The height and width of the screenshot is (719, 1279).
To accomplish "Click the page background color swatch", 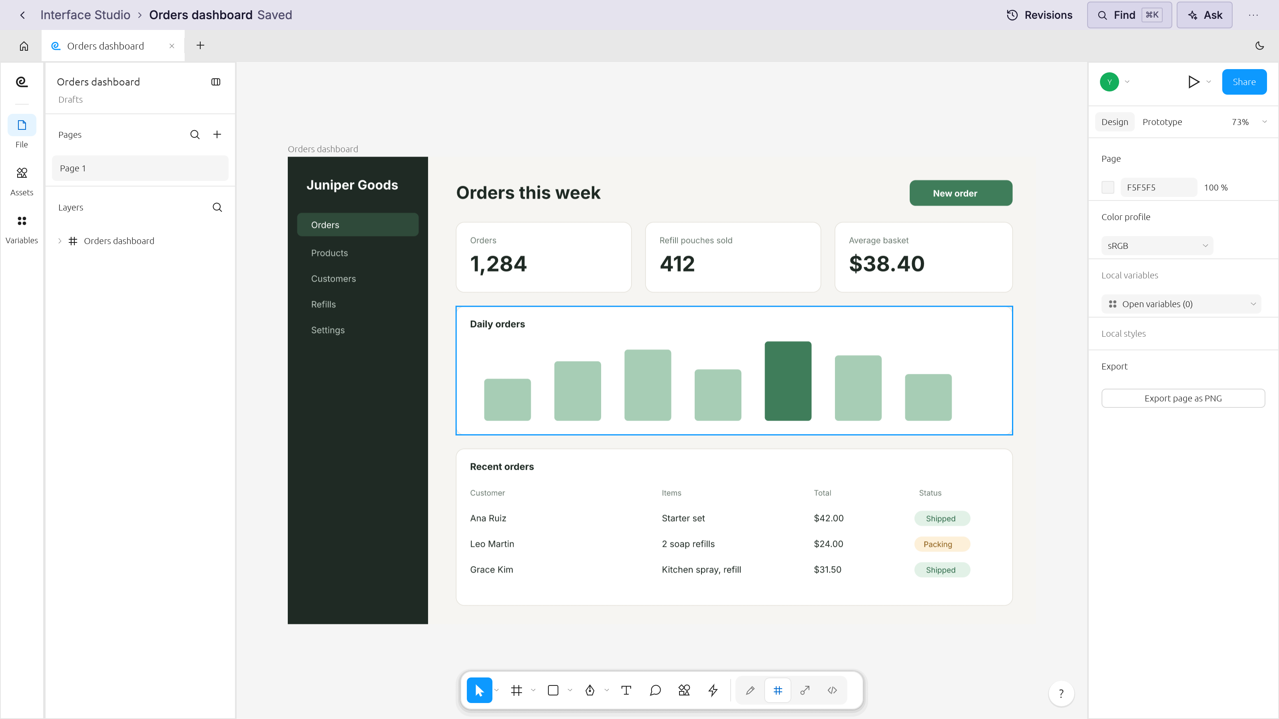I will 1108,187.
